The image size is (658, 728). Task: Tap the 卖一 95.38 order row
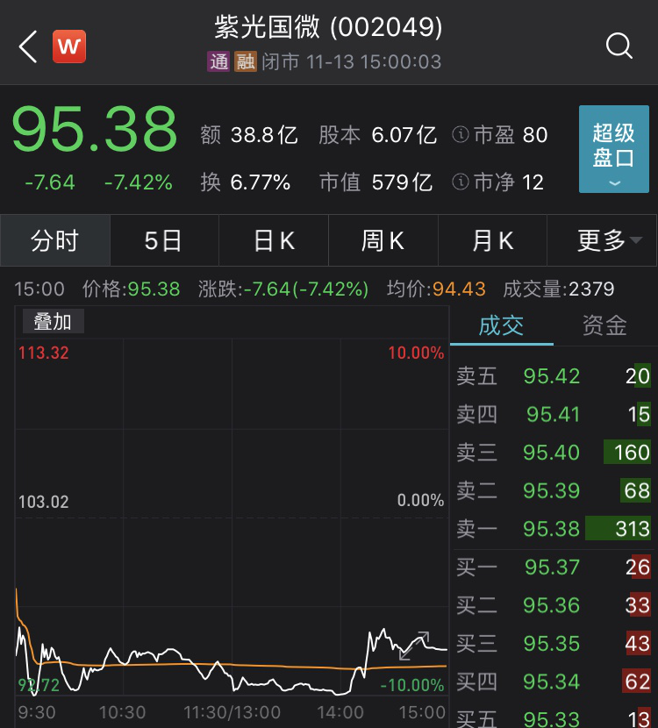(553, 529)
